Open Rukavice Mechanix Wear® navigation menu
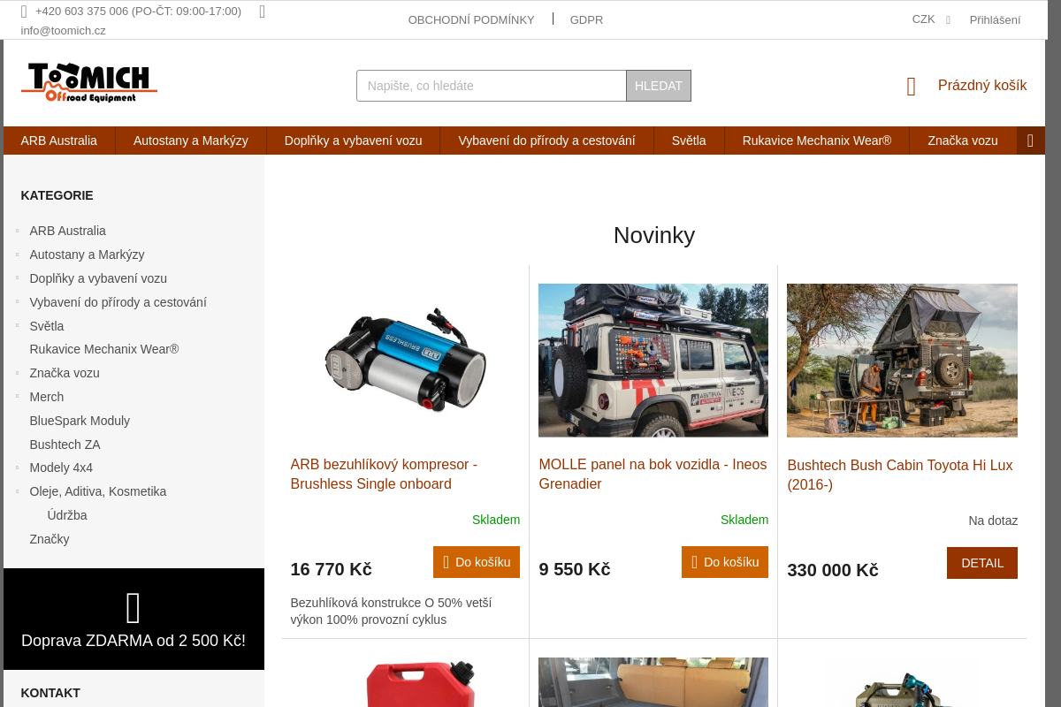This screenshot has width=1061, height=707. (817, 141)
